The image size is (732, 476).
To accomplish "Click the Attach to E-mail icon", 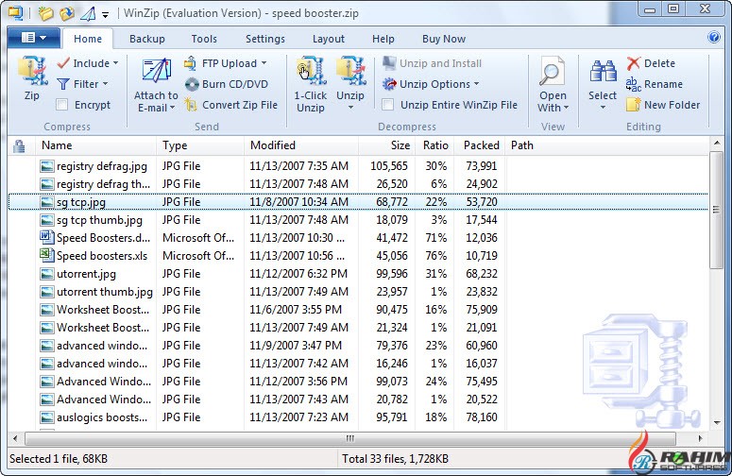I will coord(156,73).
